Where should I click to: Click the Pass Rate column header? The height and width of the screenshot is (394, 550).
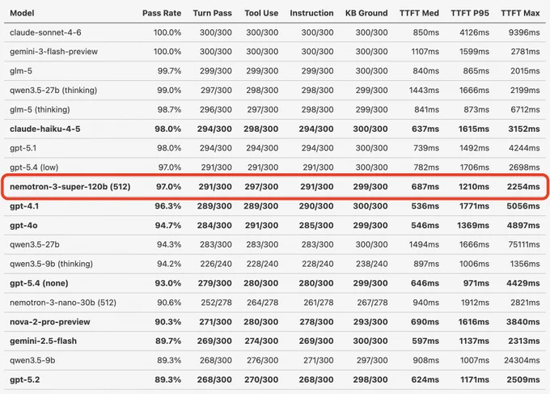click(162, 13)
